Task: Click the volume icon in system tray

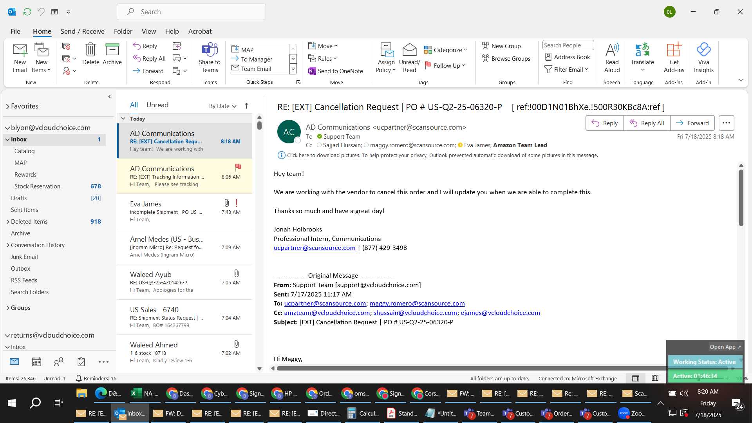Action: click(x=684, y=393)
